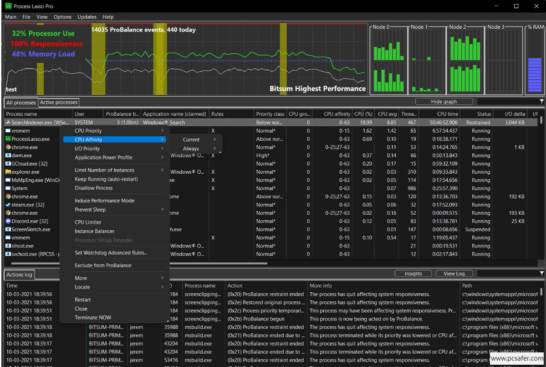Toggle Exclude from ProBalance
This screenshot has height=367, width=546.
pyautogui.click(x=103, y=265)
